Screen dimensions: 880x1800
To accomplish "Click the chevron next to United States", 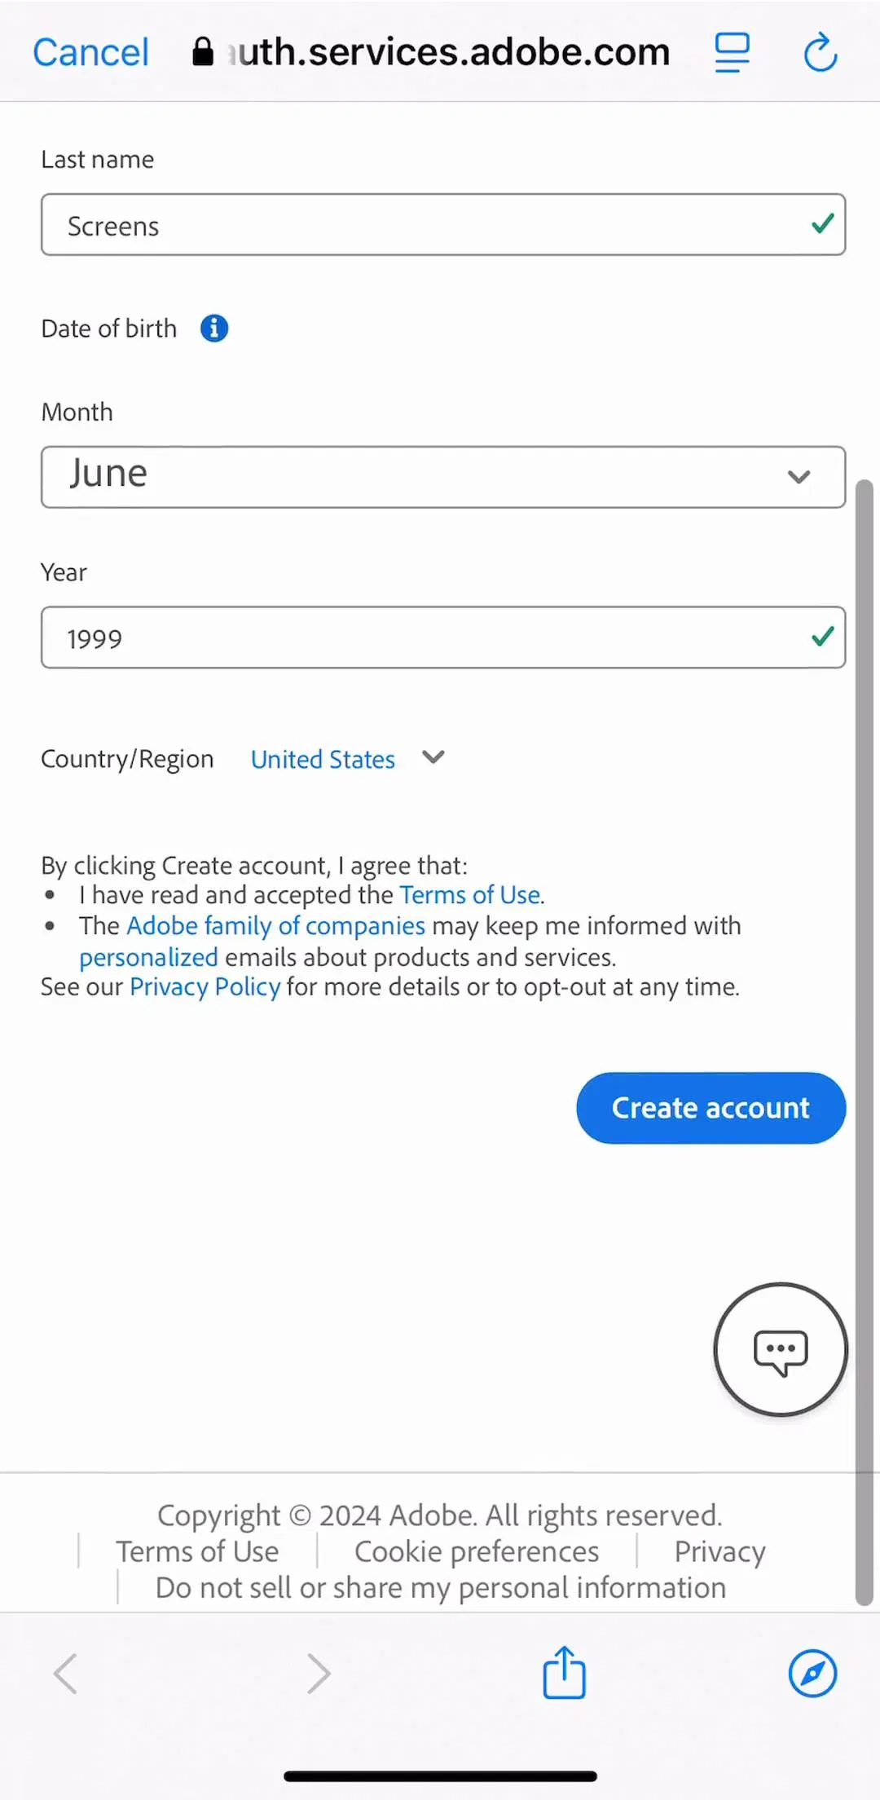I will pyautogui.click(x=433, y=757).
